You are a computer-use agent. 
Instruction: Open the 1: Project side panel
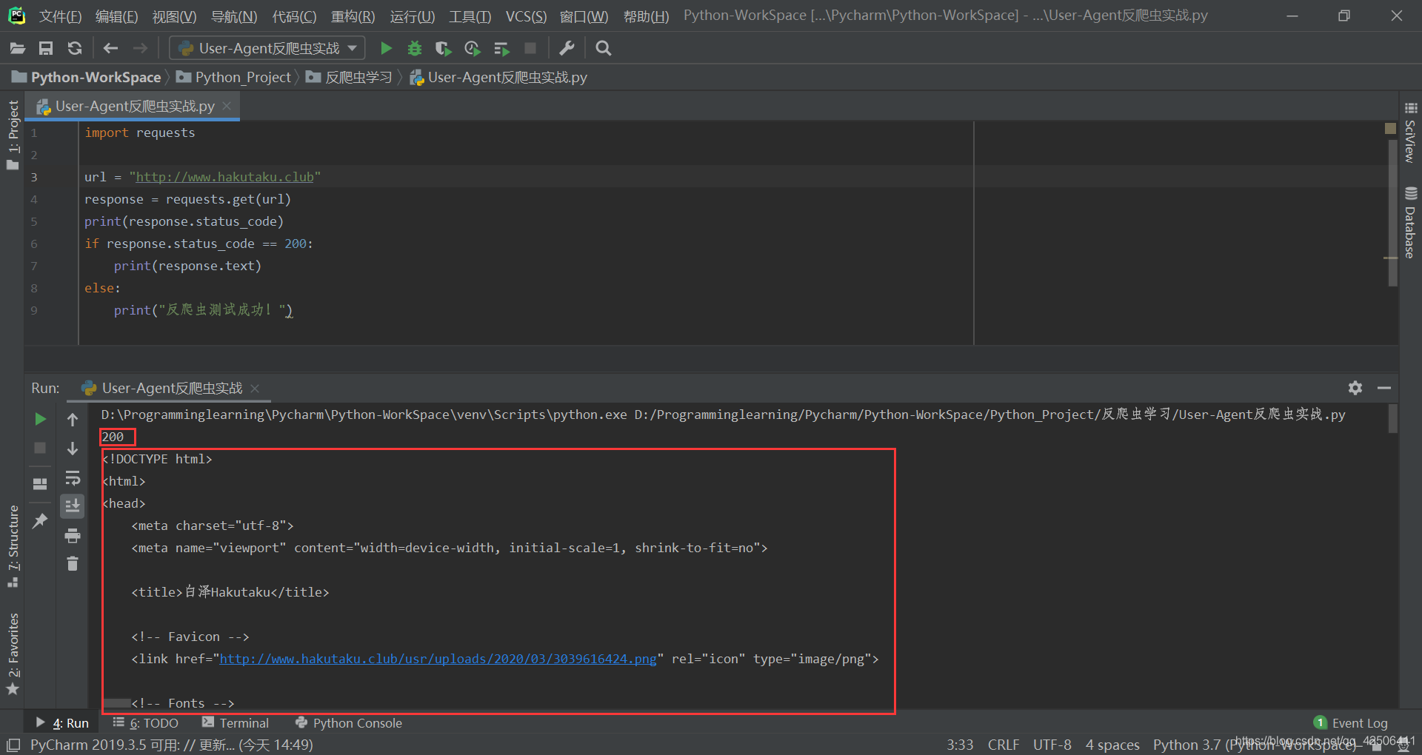[13, 135]
